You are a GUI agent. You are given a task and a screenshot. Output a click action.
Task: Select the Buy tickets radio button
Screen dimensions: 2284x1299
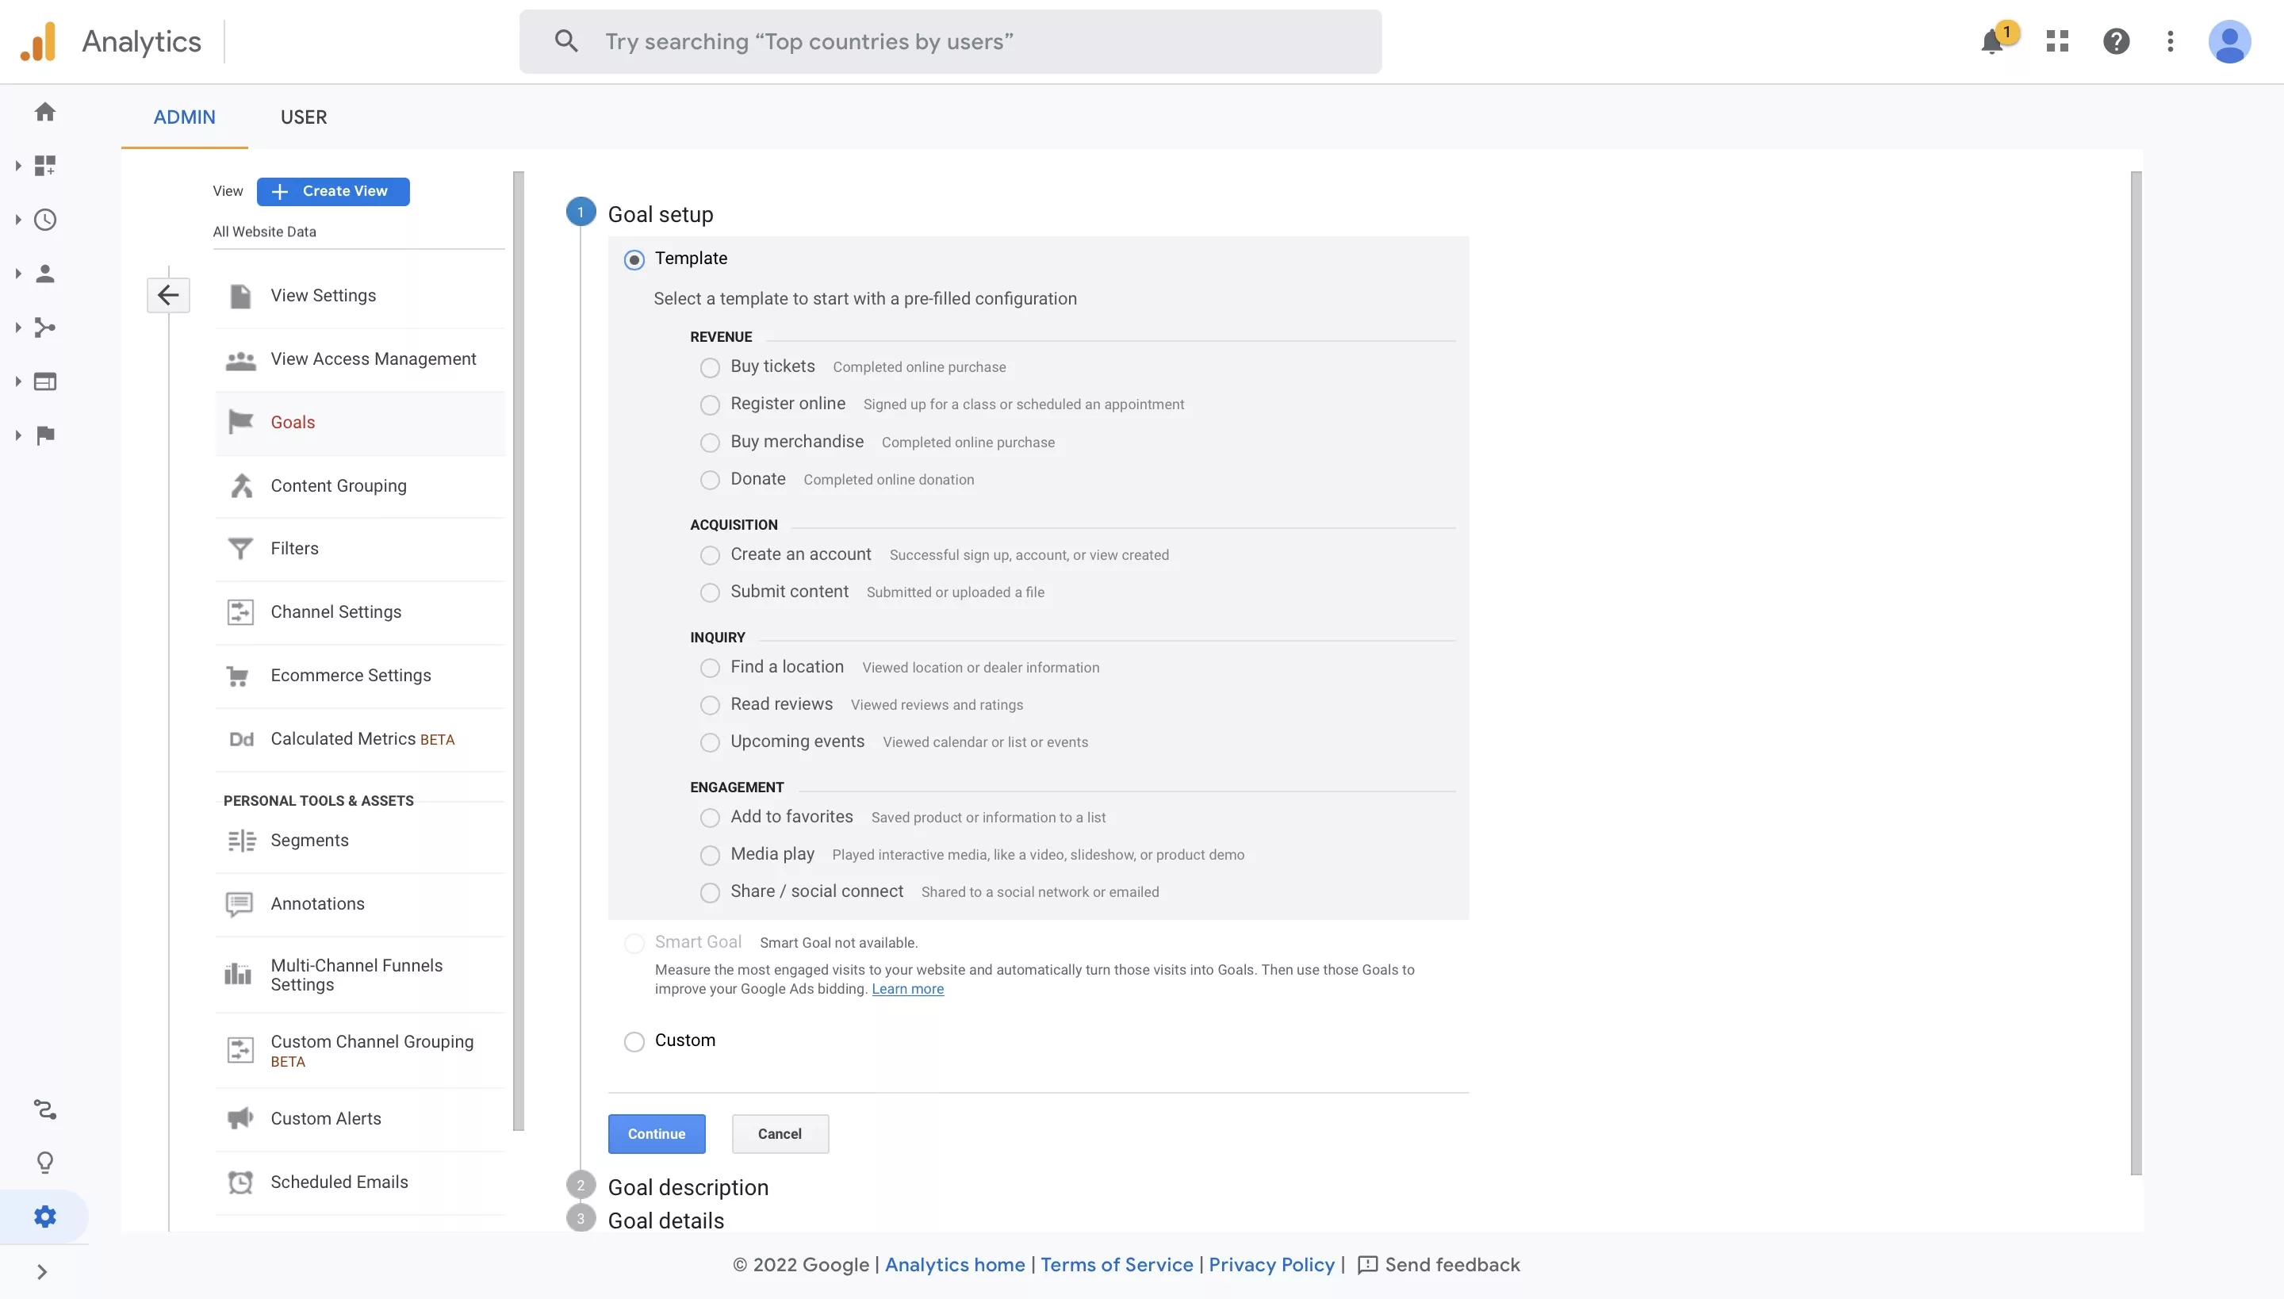(709, 368)
